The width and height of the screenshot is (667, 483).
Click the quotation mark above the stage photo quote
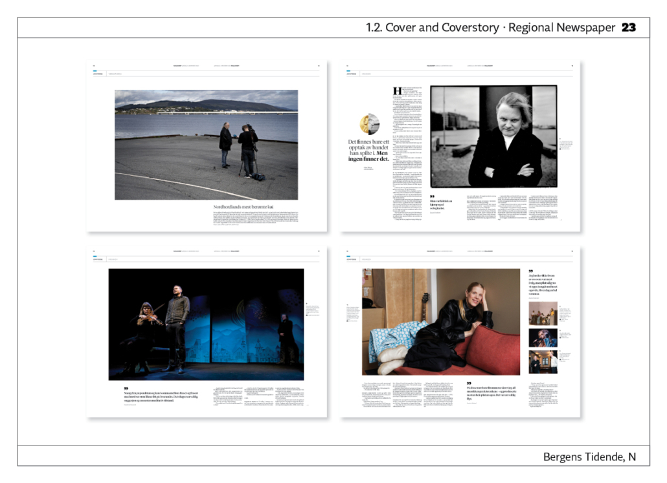click(x=126, y=388)
